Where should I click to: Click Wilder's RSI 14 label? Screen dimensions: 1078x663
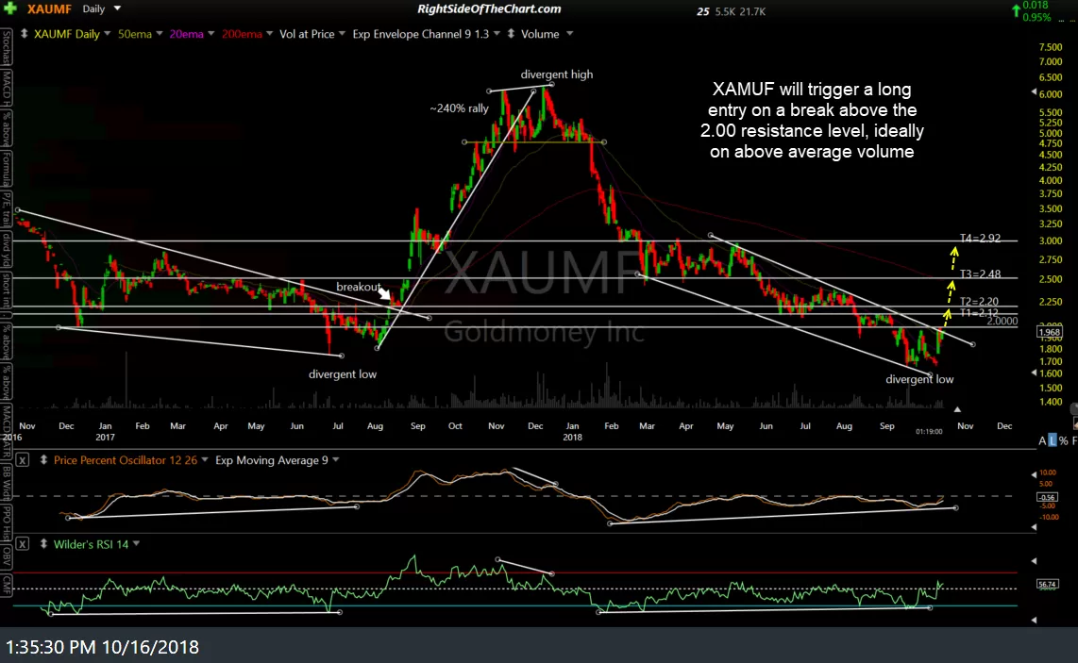[x=91, y=544]
